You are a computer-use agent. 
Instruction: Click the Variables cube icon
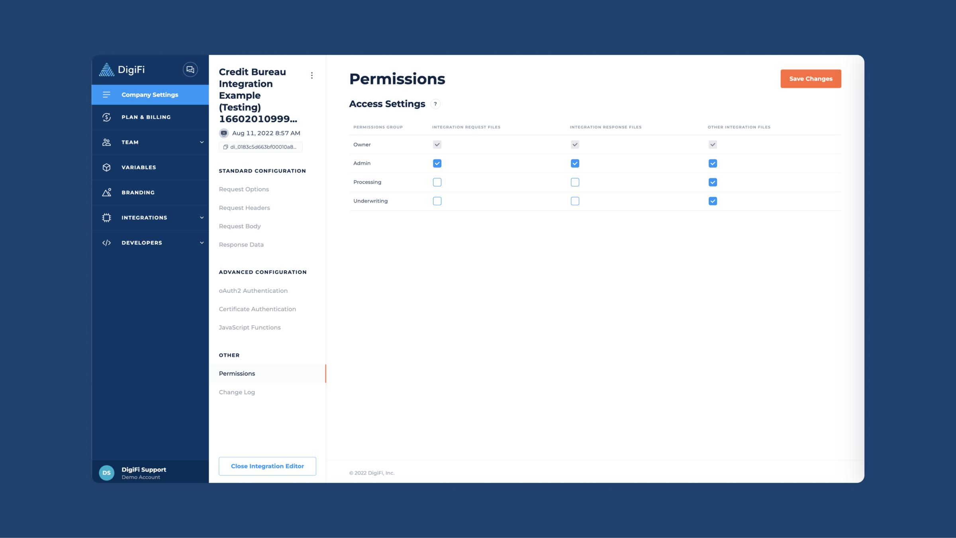click(106, 167)
